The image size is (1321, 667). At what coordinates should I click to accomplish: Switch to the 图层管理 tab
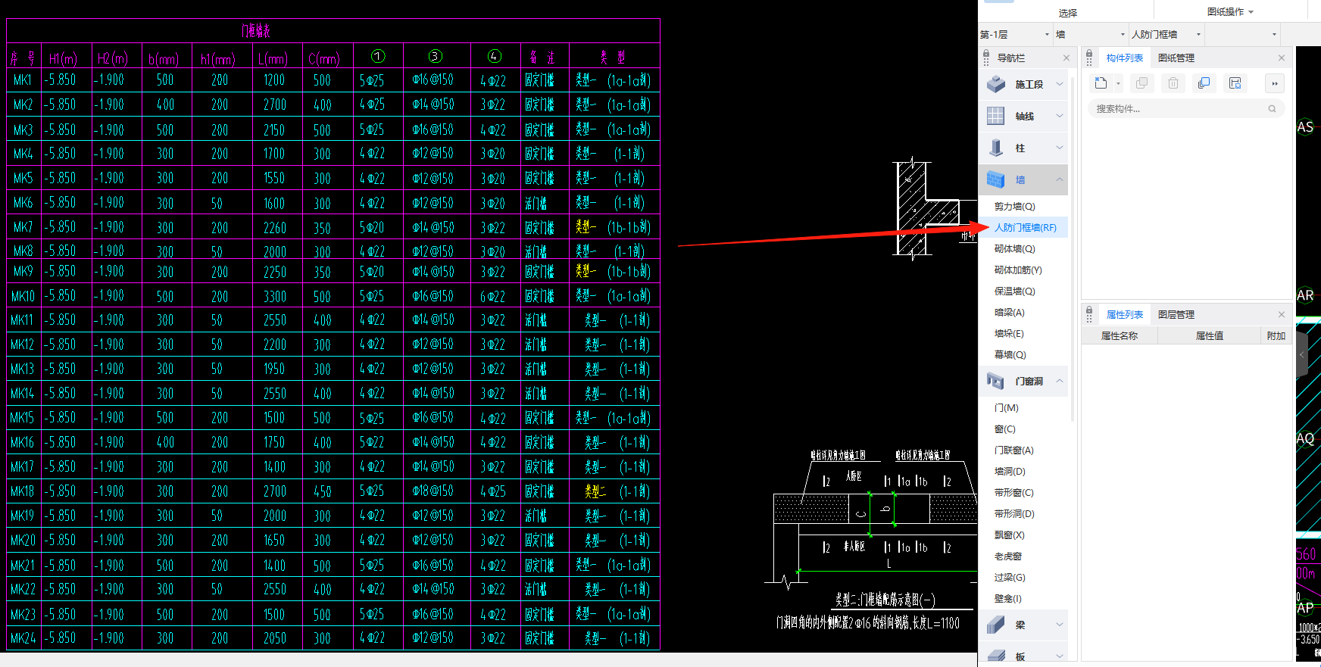pyautogui.click(x=1176, y=314)
